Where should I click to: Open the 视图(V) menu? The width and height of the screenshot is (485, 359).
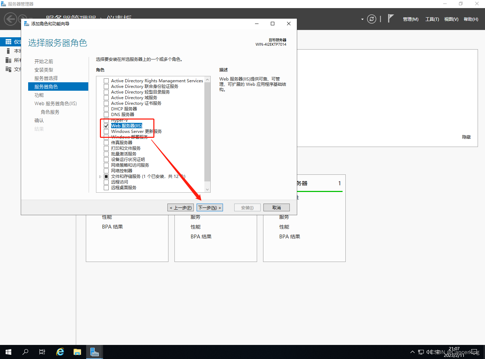point(451,19)
